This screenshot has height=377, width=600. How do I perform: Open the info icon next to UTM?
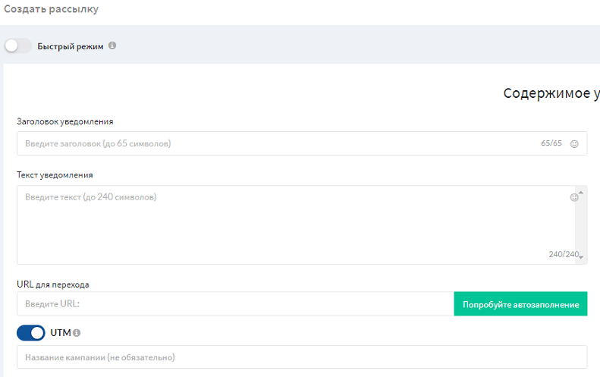[77, 333]
